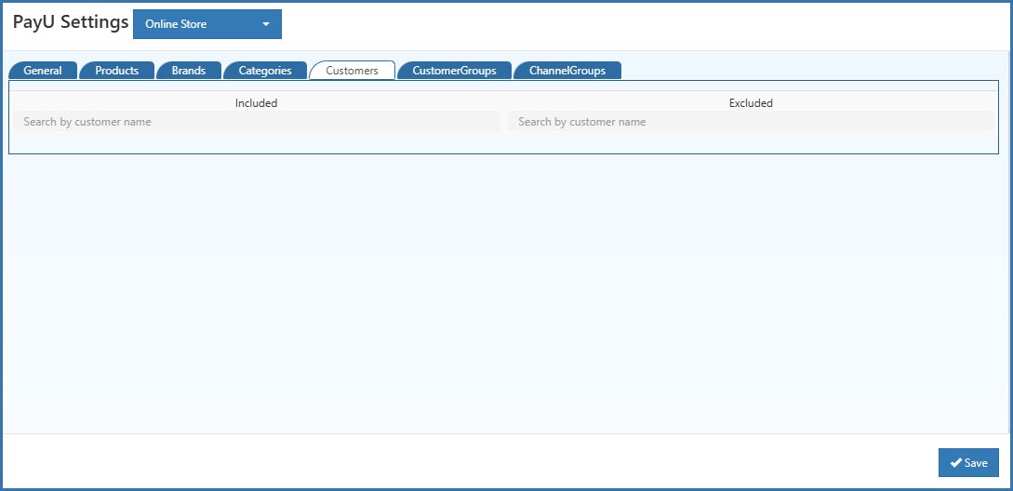Viewport: 1013px width, 491px height.
Task: Open the ChannelGroups tab
Action: point(567,71)
